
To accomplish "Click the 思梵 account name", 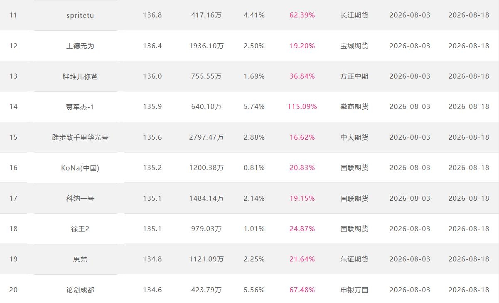I will point(80,259).
